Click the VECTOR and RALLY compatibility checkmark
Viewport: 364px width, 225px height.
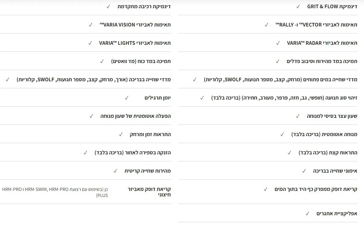[x=266, y=25]
